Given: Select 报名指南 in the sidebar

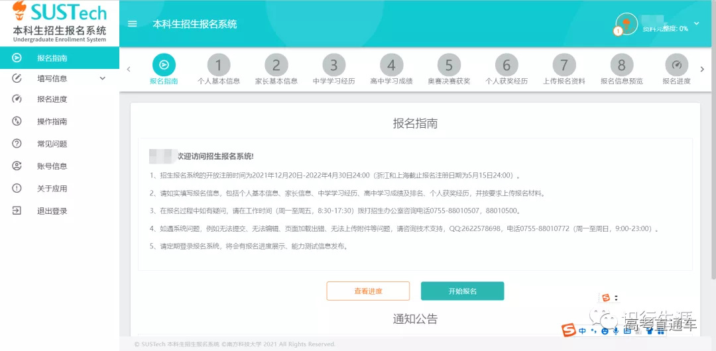Looking at the screenshot, I should [60, 58].
